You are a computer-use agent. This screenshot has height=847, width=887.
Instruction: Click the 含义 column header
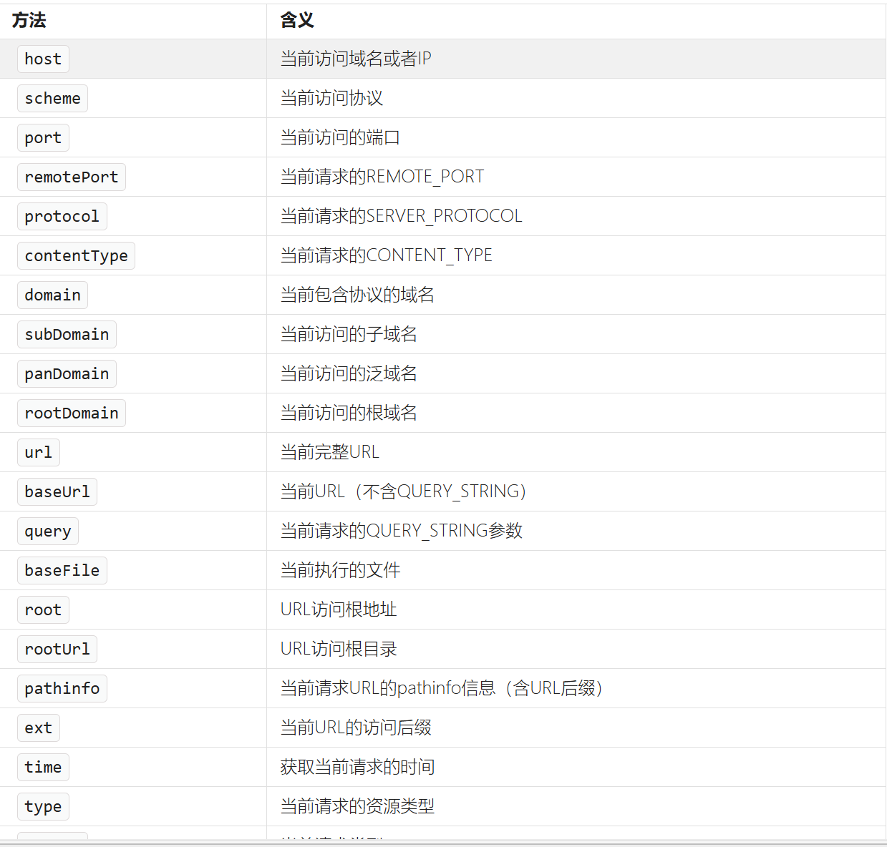(x=297, y=21)
